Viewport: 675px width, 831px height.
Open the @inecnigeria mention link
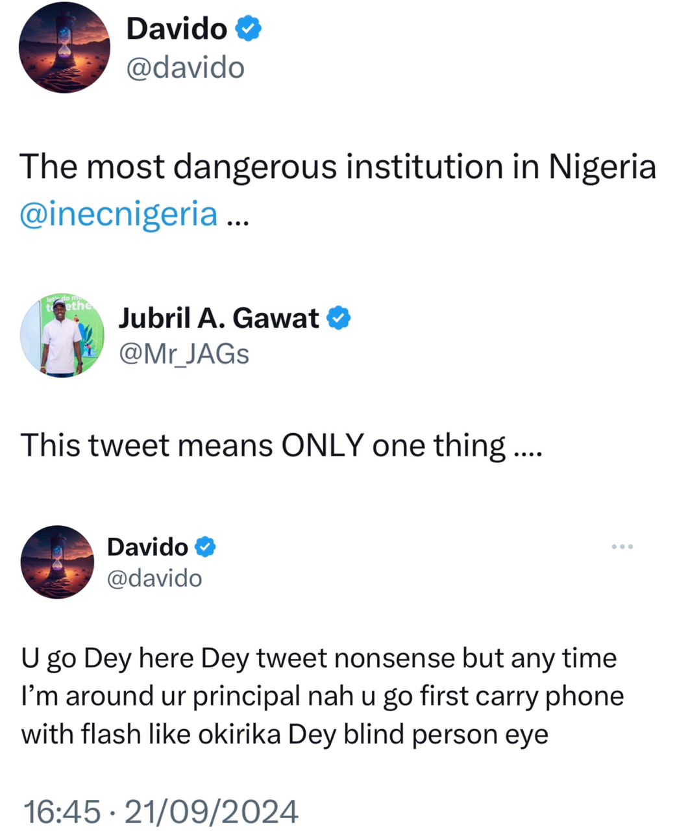(119, 214)
